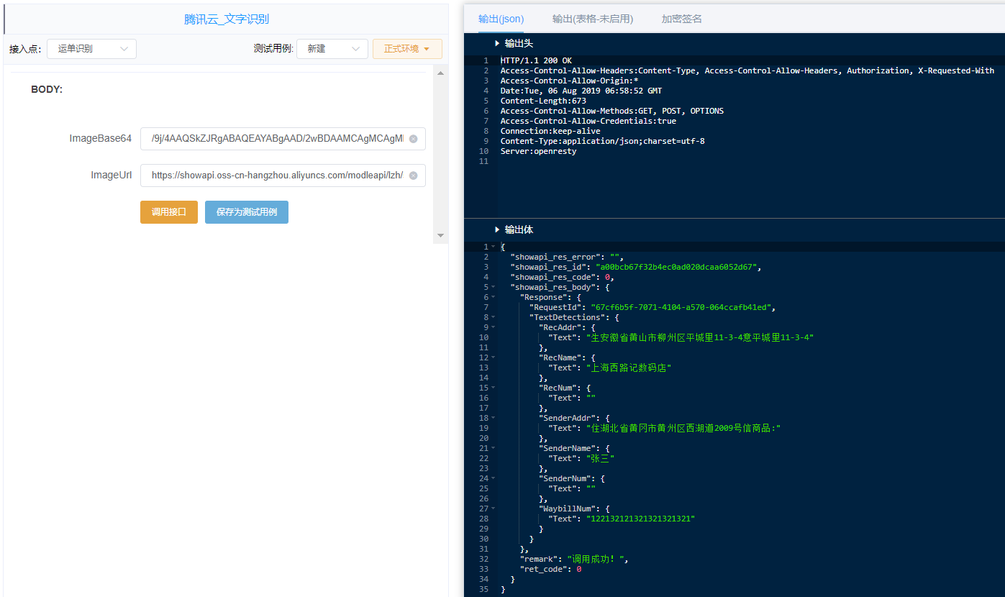This screenshot has width=1005, height=597.
Task: Fold SenderNum object at line 24
Action: (x=493, y=478)
